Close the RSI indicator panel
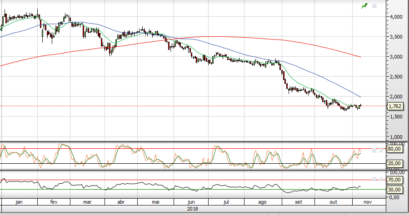The height and width of the screenshot is (215, 409). click(x=381, y=179)
